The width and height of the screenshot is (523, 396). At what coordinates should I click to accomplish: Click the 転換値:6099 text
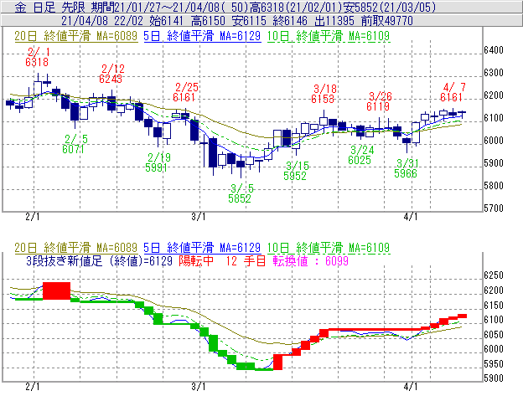point(310,260)
